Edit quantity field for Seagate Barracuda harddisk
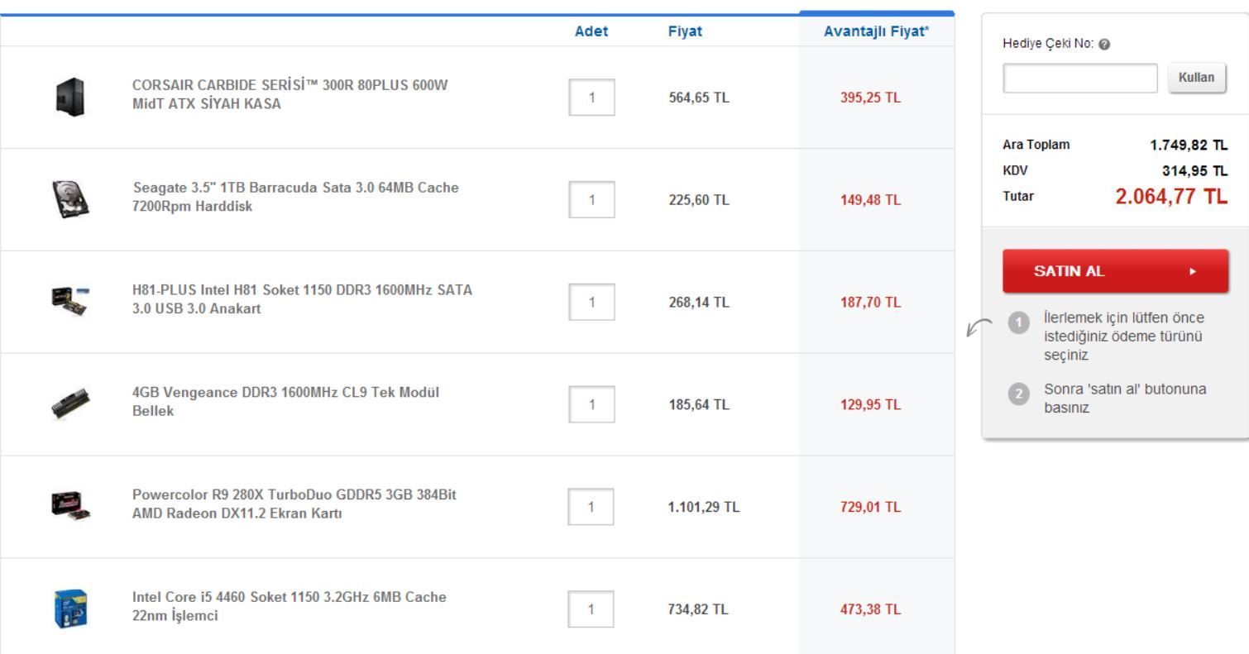Image resolution: width=1249 pixels, height=654 pixels. pos(591,200)
